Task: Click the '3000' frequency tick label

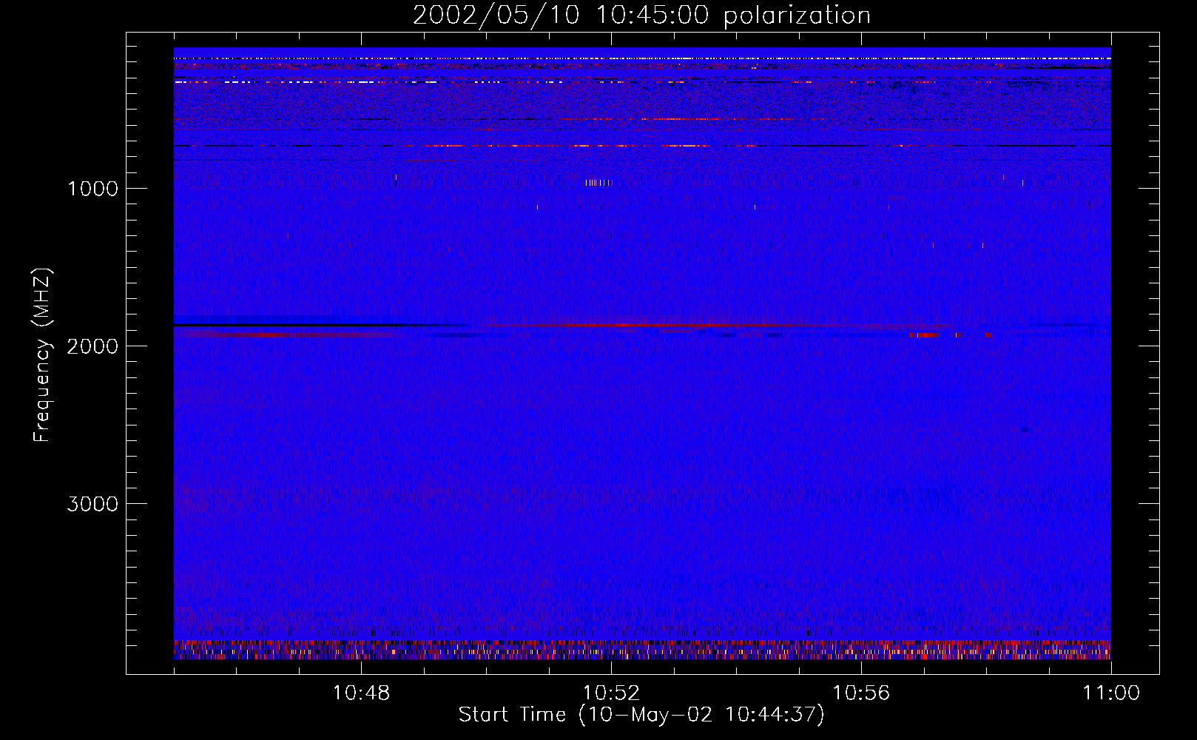Action: 92,504
